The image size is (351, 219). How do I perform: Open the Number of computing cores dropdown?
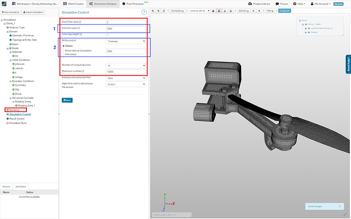click(126, 65)
